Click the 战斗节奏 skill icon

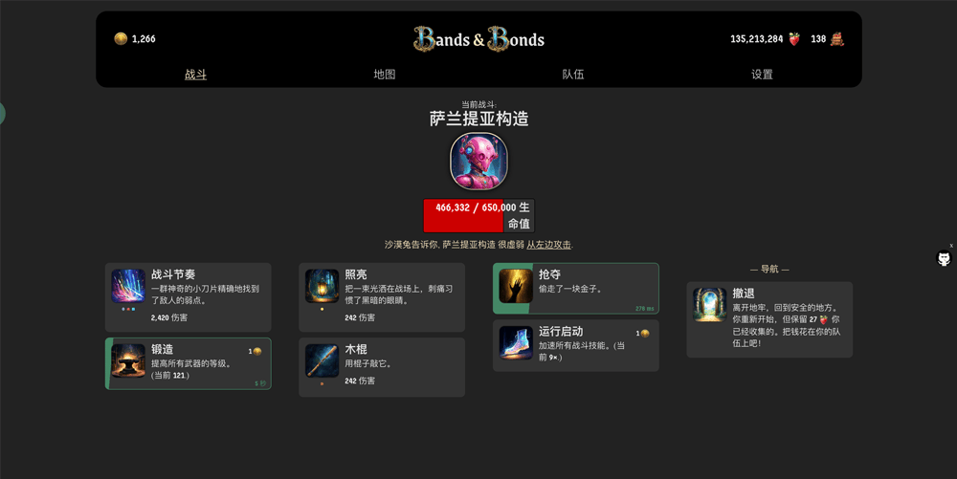pos(128,286)
